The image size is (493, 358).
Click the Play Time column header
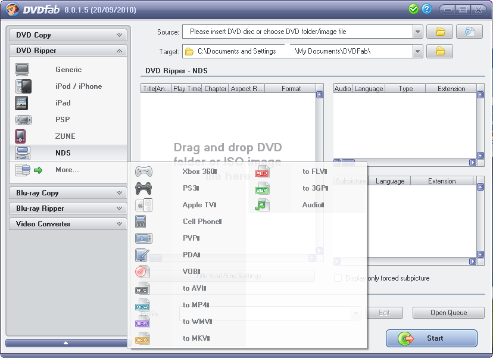coord(187,89)
